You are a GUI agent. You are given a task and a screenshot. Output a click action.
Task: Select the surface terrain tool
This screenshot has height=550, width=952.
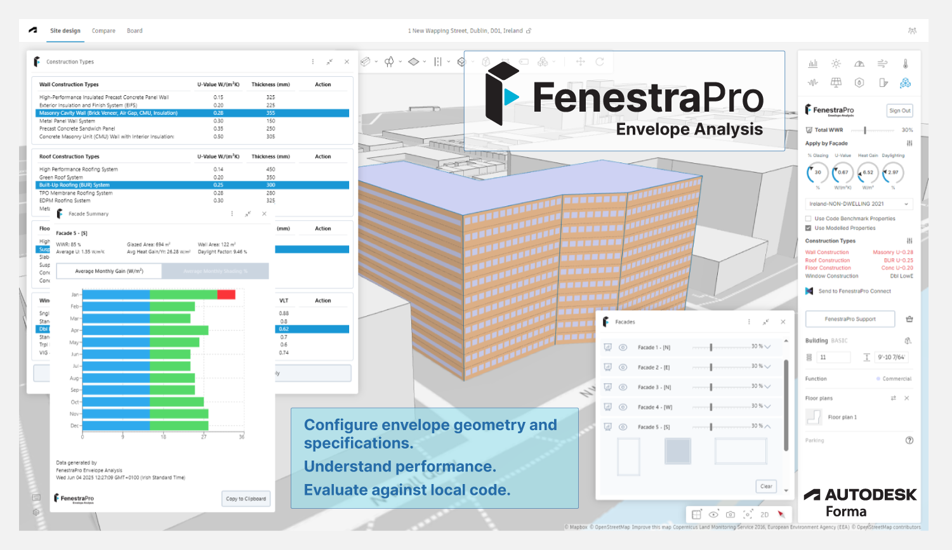413,62
